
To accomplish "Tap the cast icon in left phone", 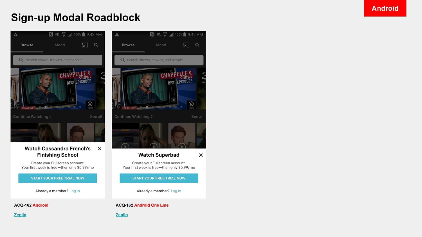I will point(85,45).
